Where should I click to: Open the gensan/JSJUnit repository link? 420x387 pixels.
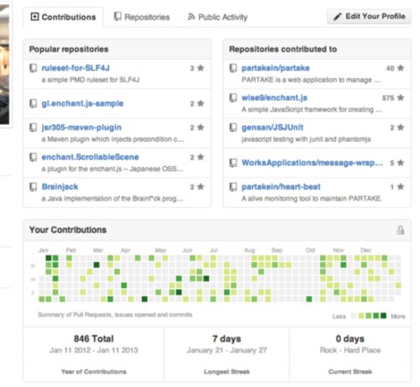coord(272,128)
